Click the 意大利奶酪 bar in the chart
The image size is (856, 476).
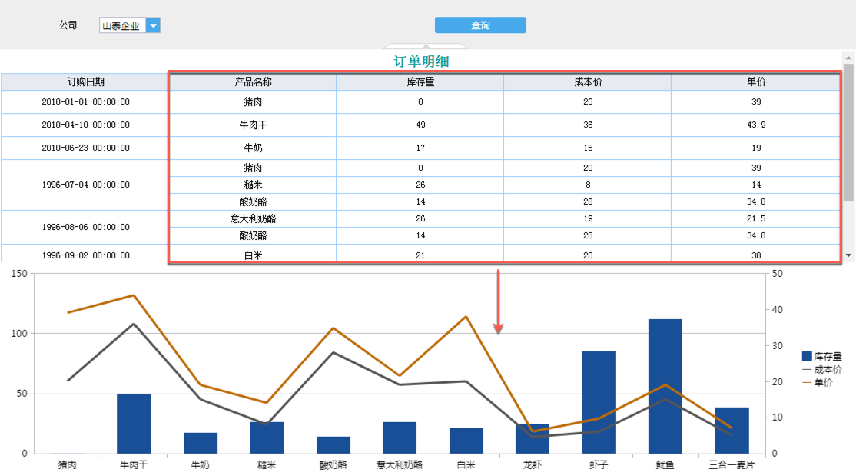click(400, 438)
